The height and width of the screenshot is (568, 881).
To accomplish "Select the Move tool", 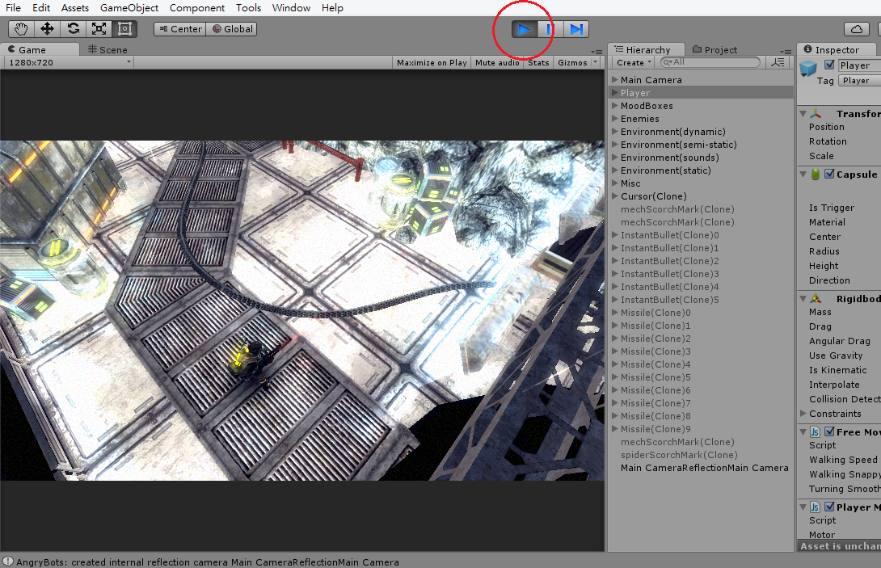I will coord(47,28).
